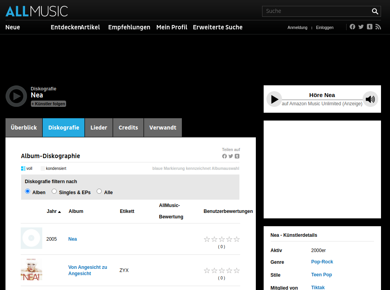Open the Tiktak group link
Image resolution: width=390 pixels, height=290 pixels.
318,288
